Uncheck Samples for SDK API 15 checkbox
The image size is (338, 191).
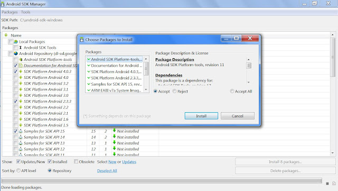(15, 131)
